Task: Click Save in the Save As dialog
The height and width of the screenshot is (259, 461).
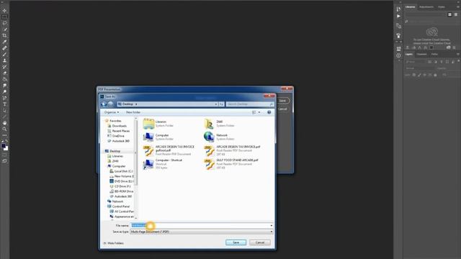Action: [x=236, y=242]
